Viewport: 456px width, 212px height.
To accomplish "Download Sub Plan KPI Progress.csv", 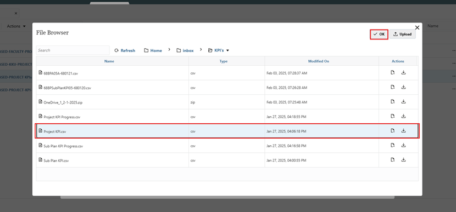I will pyautogui.click(x=403, y=145).
